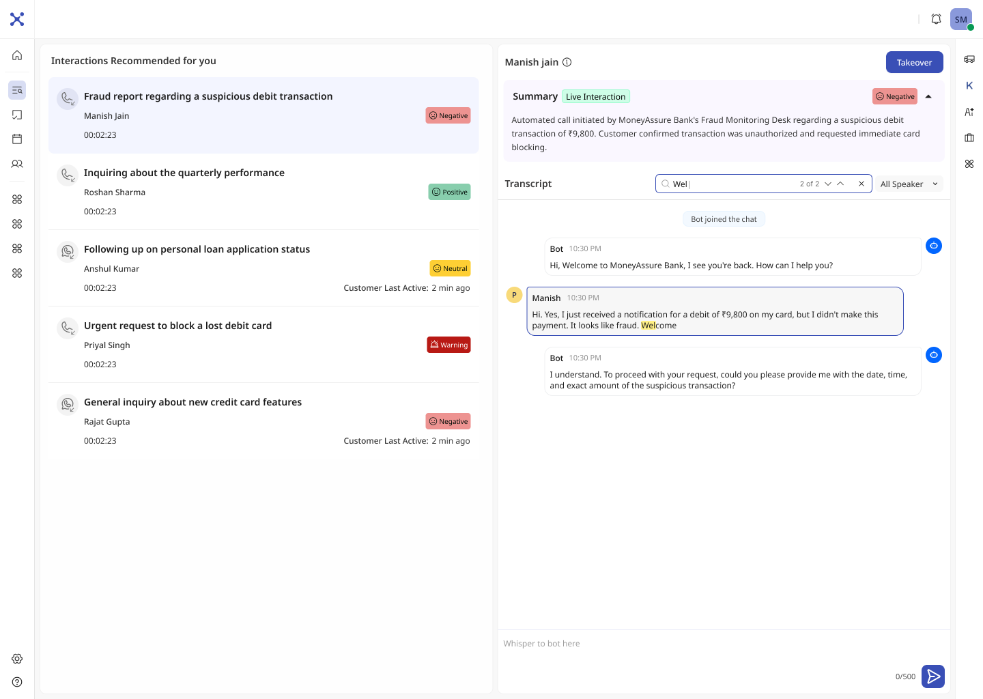The image size is (983, 699).
Task: Open General inquiry about new credit card features
Action: [263, 421]
